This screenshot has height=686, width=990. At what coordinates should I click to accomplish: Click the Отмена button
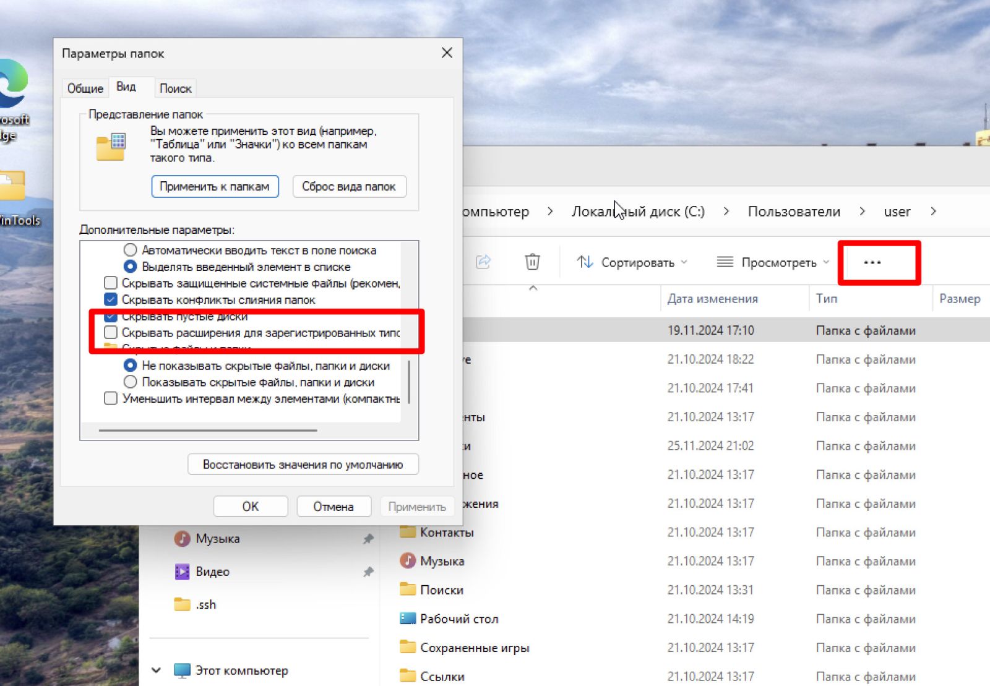pos(334,507)
